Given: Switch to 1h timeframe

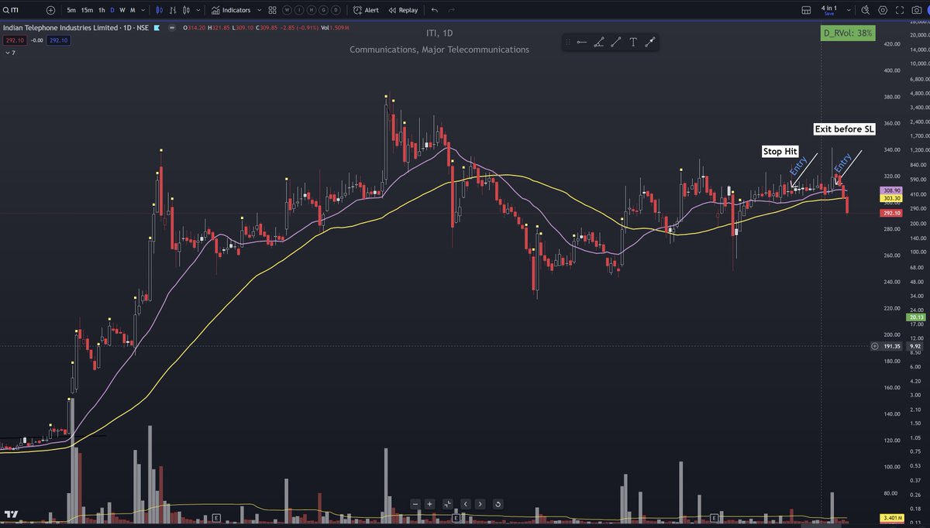Looking at the screenshot, I should pyautogui.click(x=102, y=10).
